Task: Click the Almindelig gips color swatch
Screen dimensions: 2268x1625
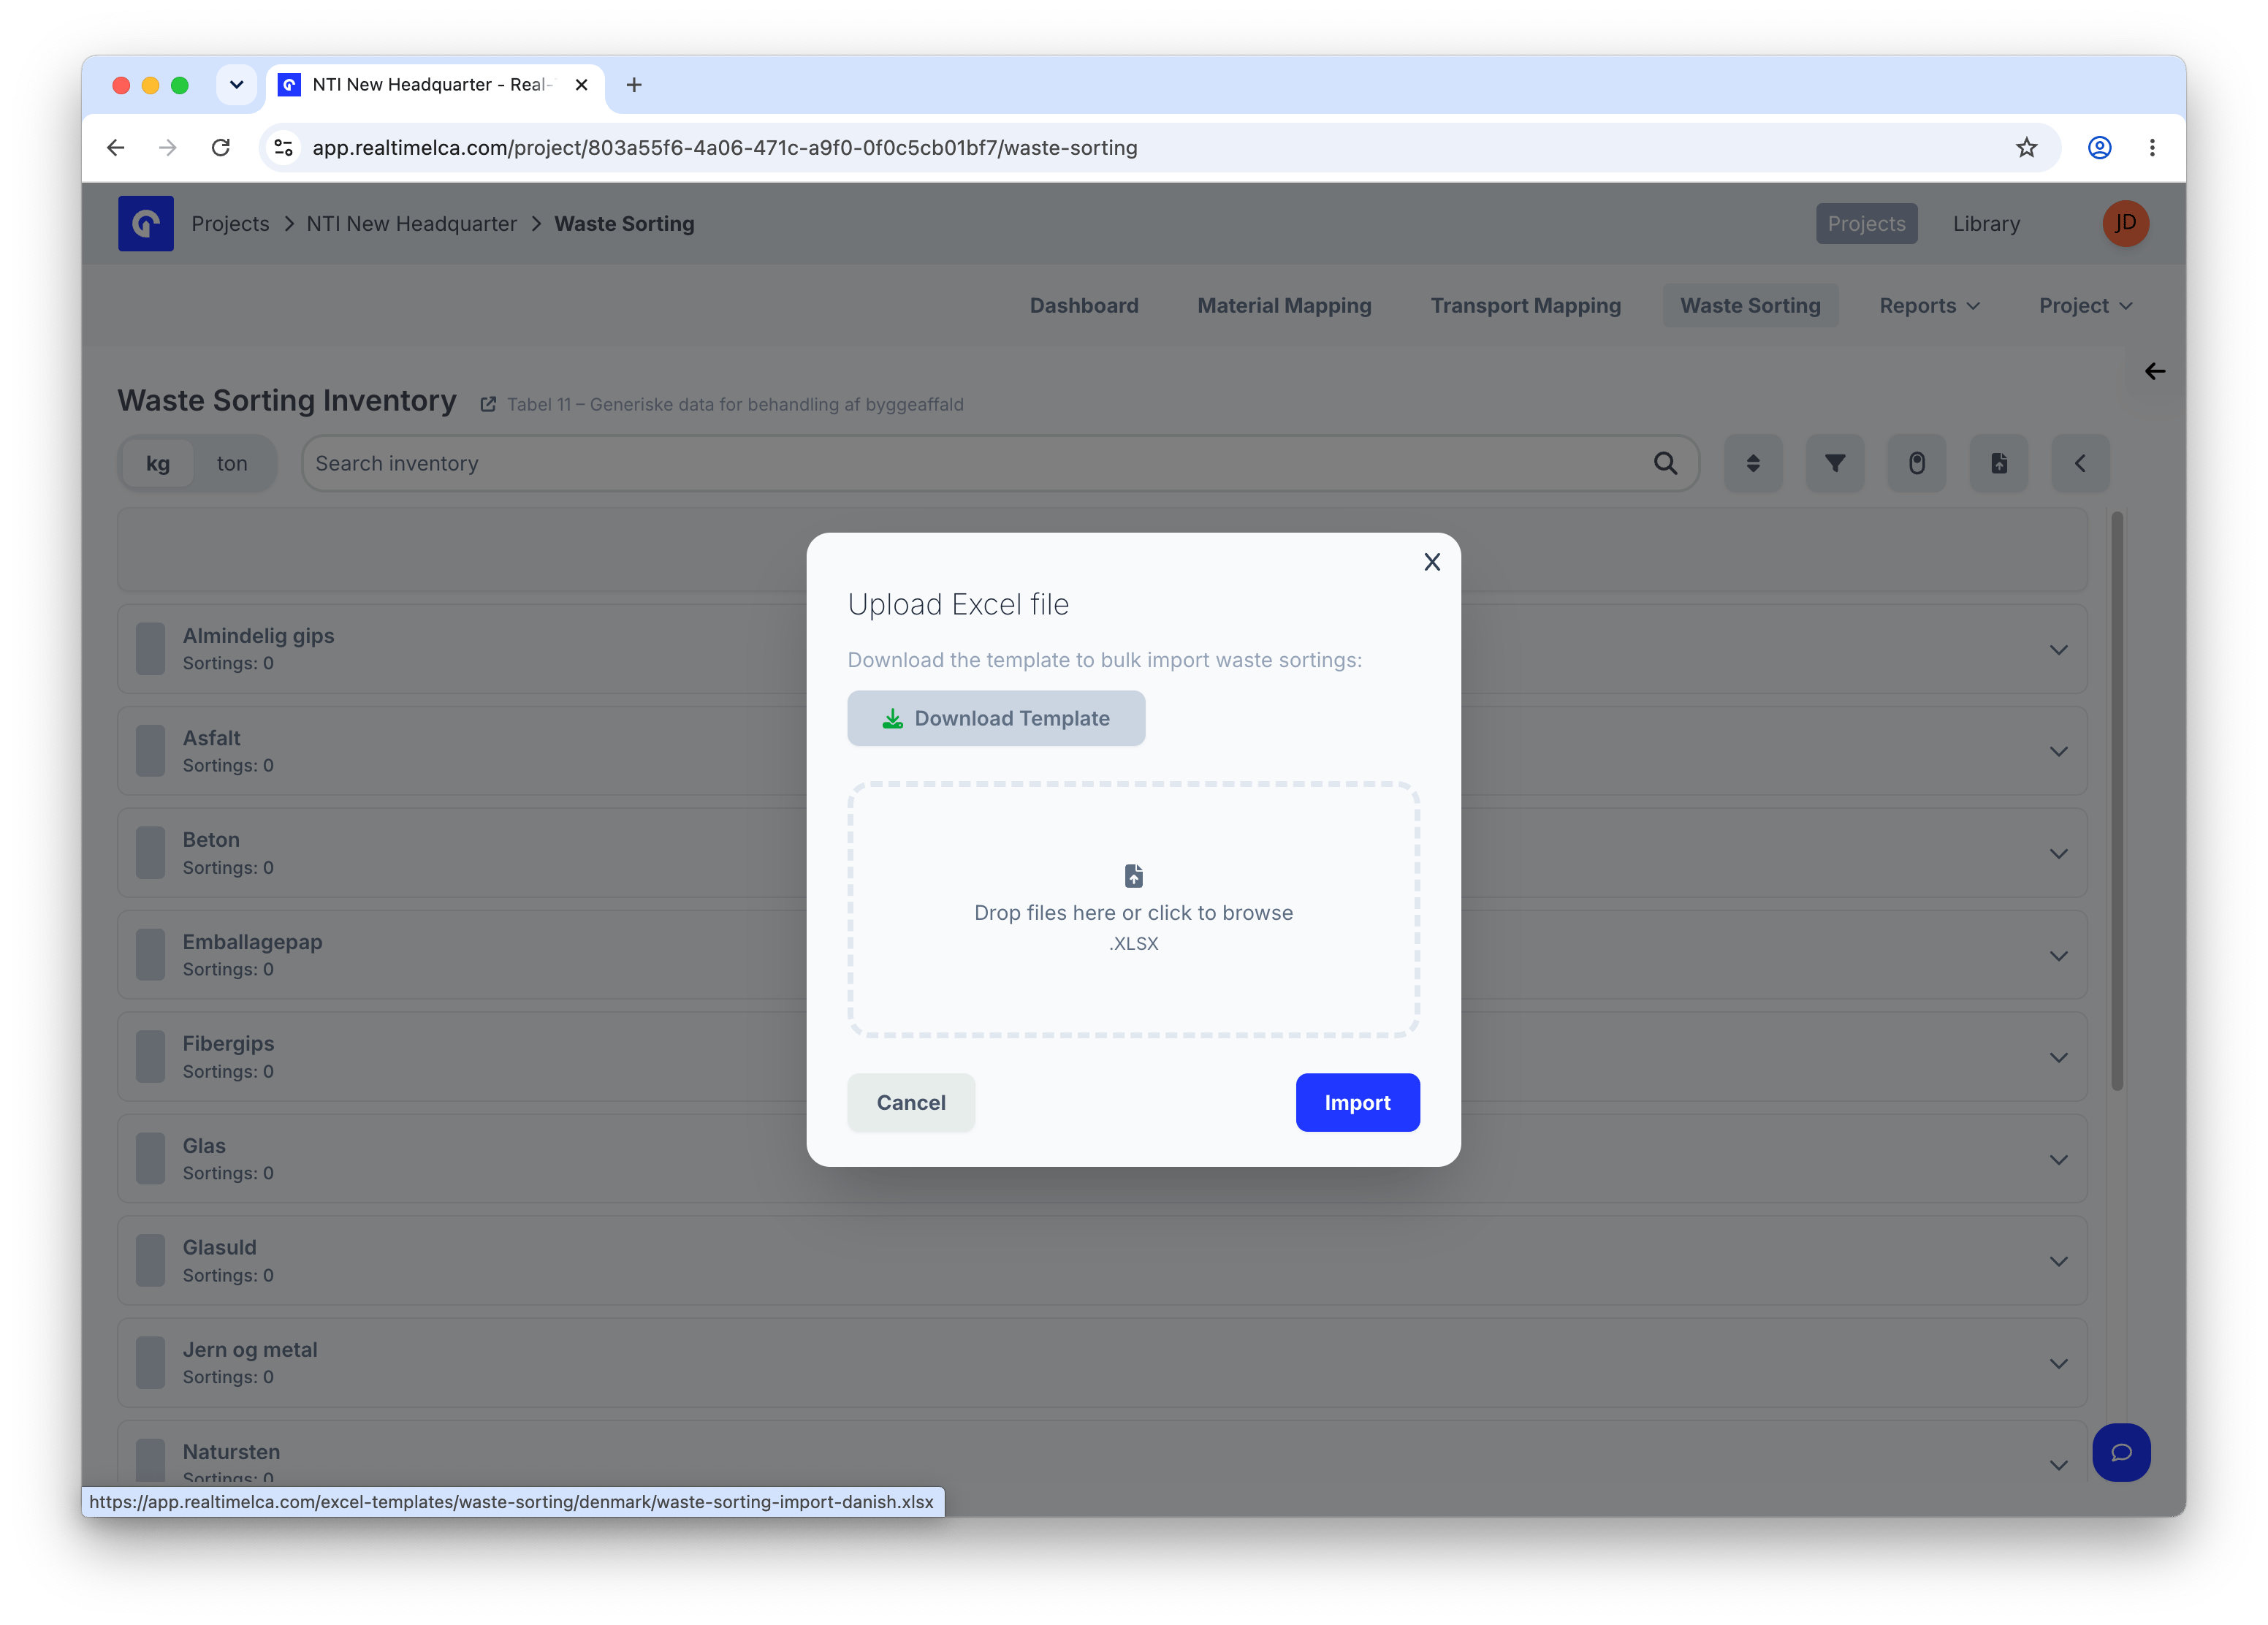Action: pyautogui.click(x=151, y=649)
